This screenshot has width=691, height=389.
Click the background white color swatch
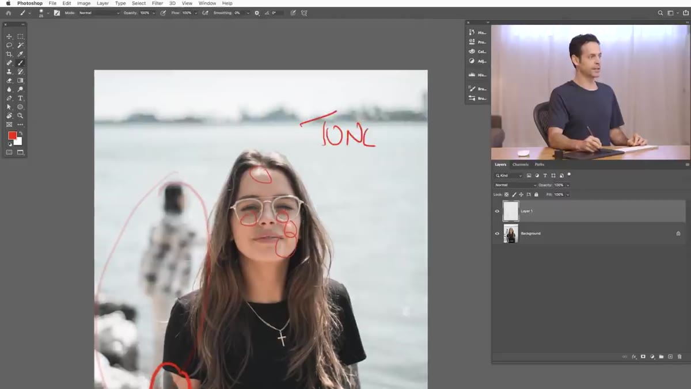20,142
